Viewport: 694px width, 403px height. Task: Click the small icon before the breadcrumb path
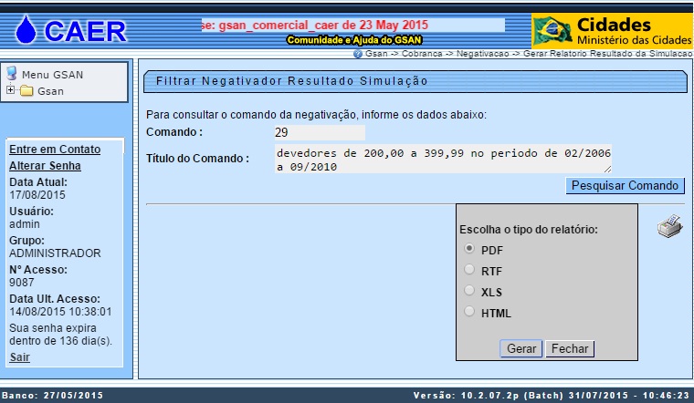pos(358,55)
